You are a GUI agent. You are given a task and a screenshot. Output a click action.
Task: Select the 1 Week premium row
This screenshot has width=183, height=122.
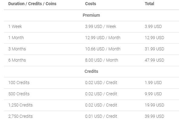[x=91, y=27]
